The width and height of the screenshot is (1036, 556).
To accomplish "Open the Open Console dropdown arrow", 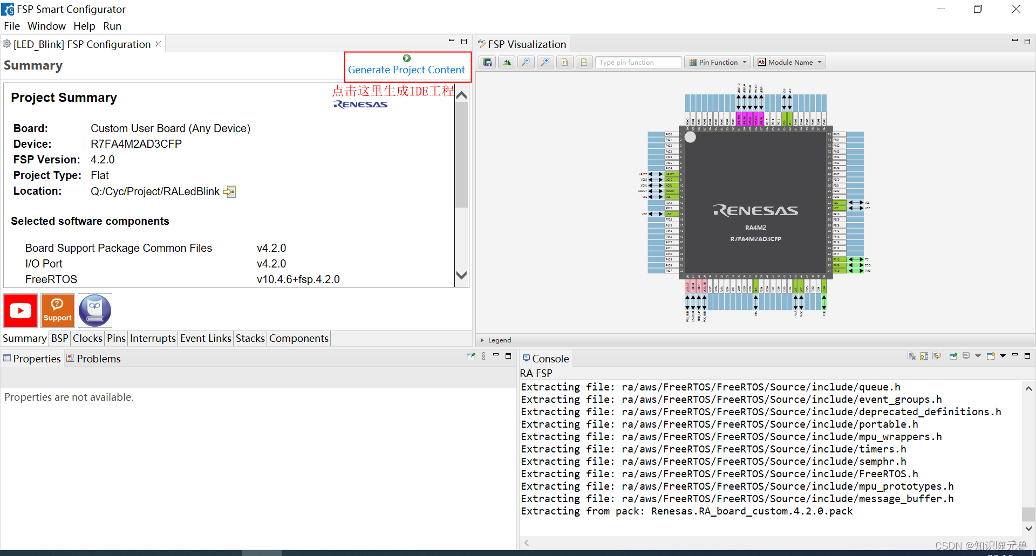I will [x=1003, y=356].
